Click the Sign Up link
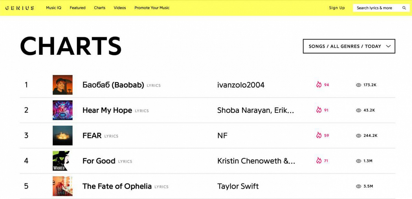 (337, 8)
